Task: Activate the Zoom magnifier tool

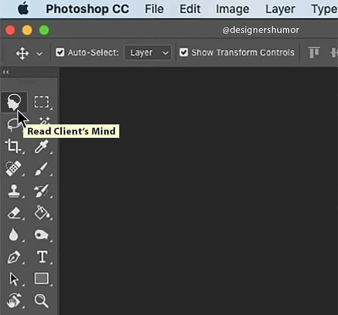Action: pyautogui.click(x=41, y=300)
